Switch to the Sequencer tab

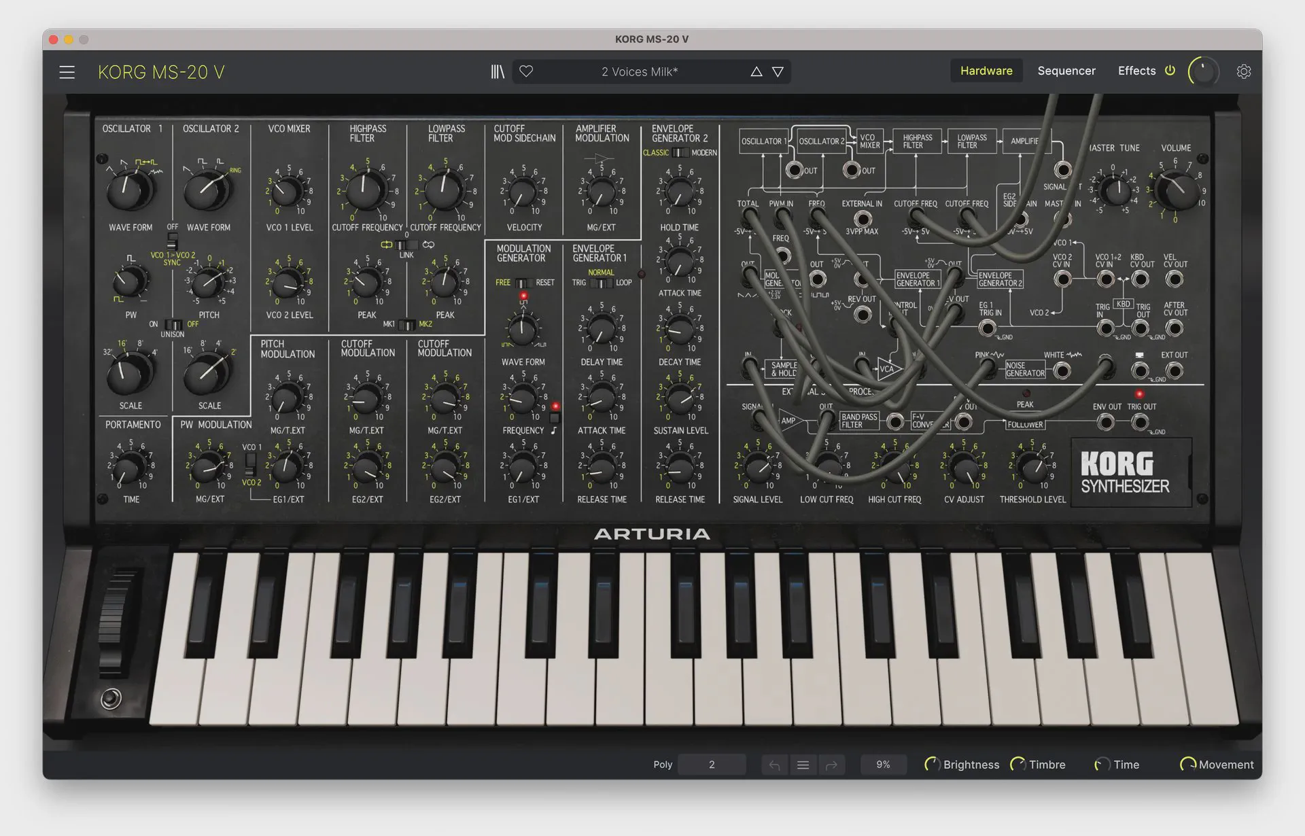click(x=1066, y=71)
